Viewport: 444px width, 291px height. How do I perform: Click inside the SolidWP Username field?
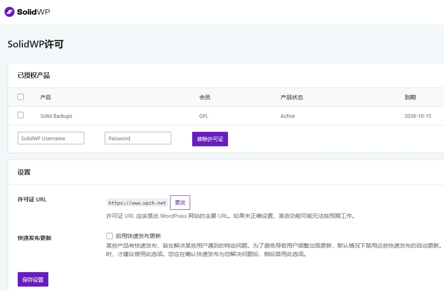pyautogui.click(x=50, y=138)
